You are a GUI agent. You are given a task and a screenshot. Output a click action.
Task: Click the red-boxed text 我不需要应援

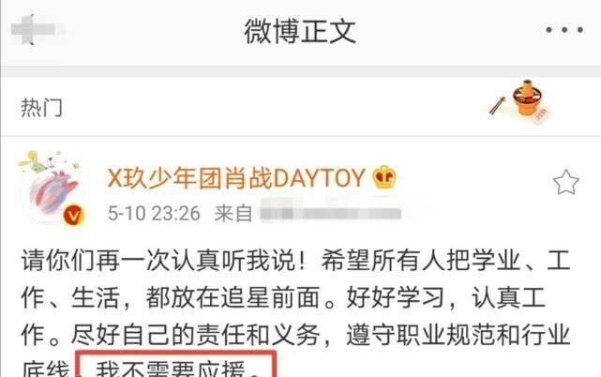coord(177,368)
